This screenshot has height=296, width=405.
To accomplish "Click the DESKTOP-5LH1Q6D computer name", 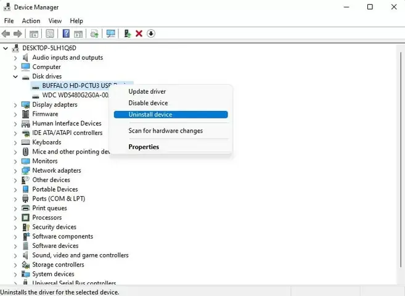I will click(49, 48).
